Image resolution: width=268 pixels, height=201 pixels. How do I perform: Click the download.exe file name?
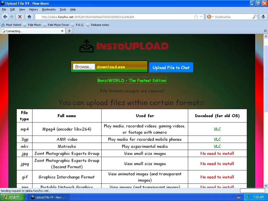pos(111,67)
